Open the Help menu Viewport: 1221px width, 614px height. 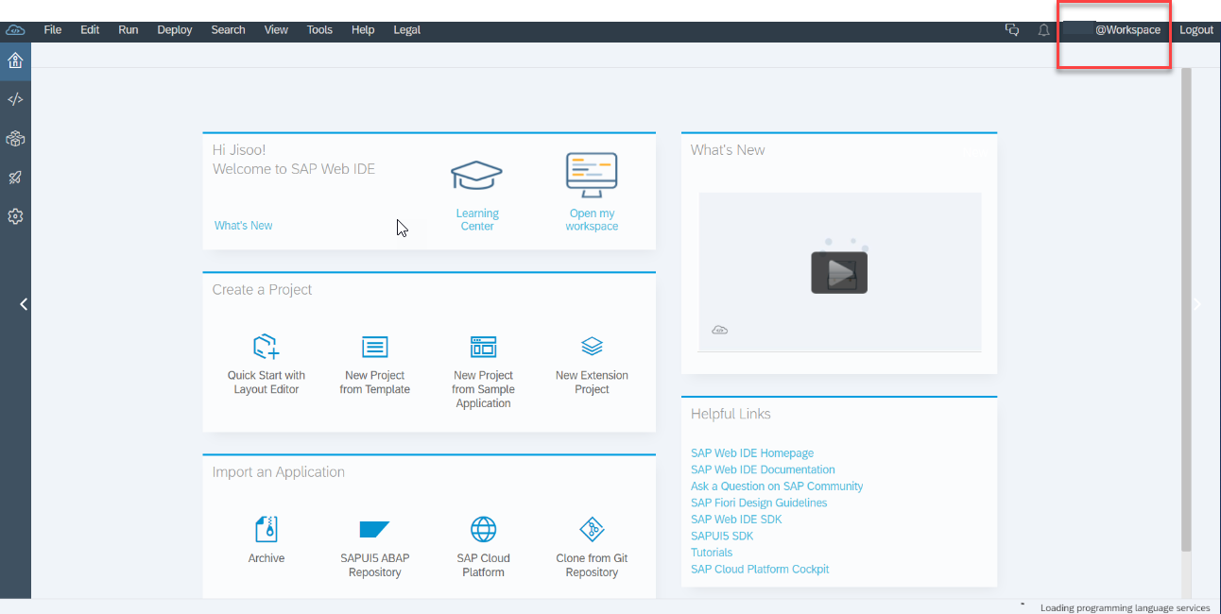tap(363, 30)
